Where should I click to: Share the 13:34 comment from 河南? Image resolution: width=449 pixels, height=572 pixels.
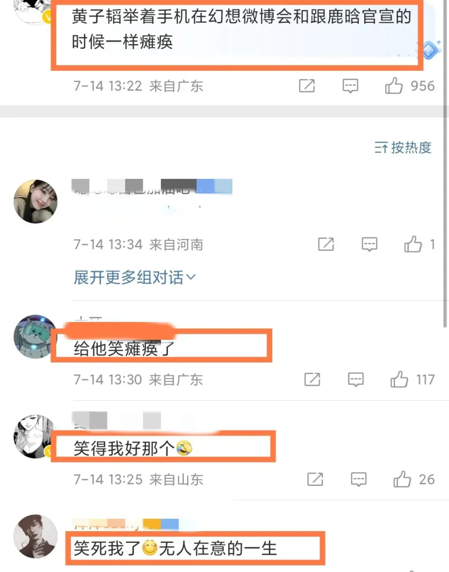tap(326, 244)
